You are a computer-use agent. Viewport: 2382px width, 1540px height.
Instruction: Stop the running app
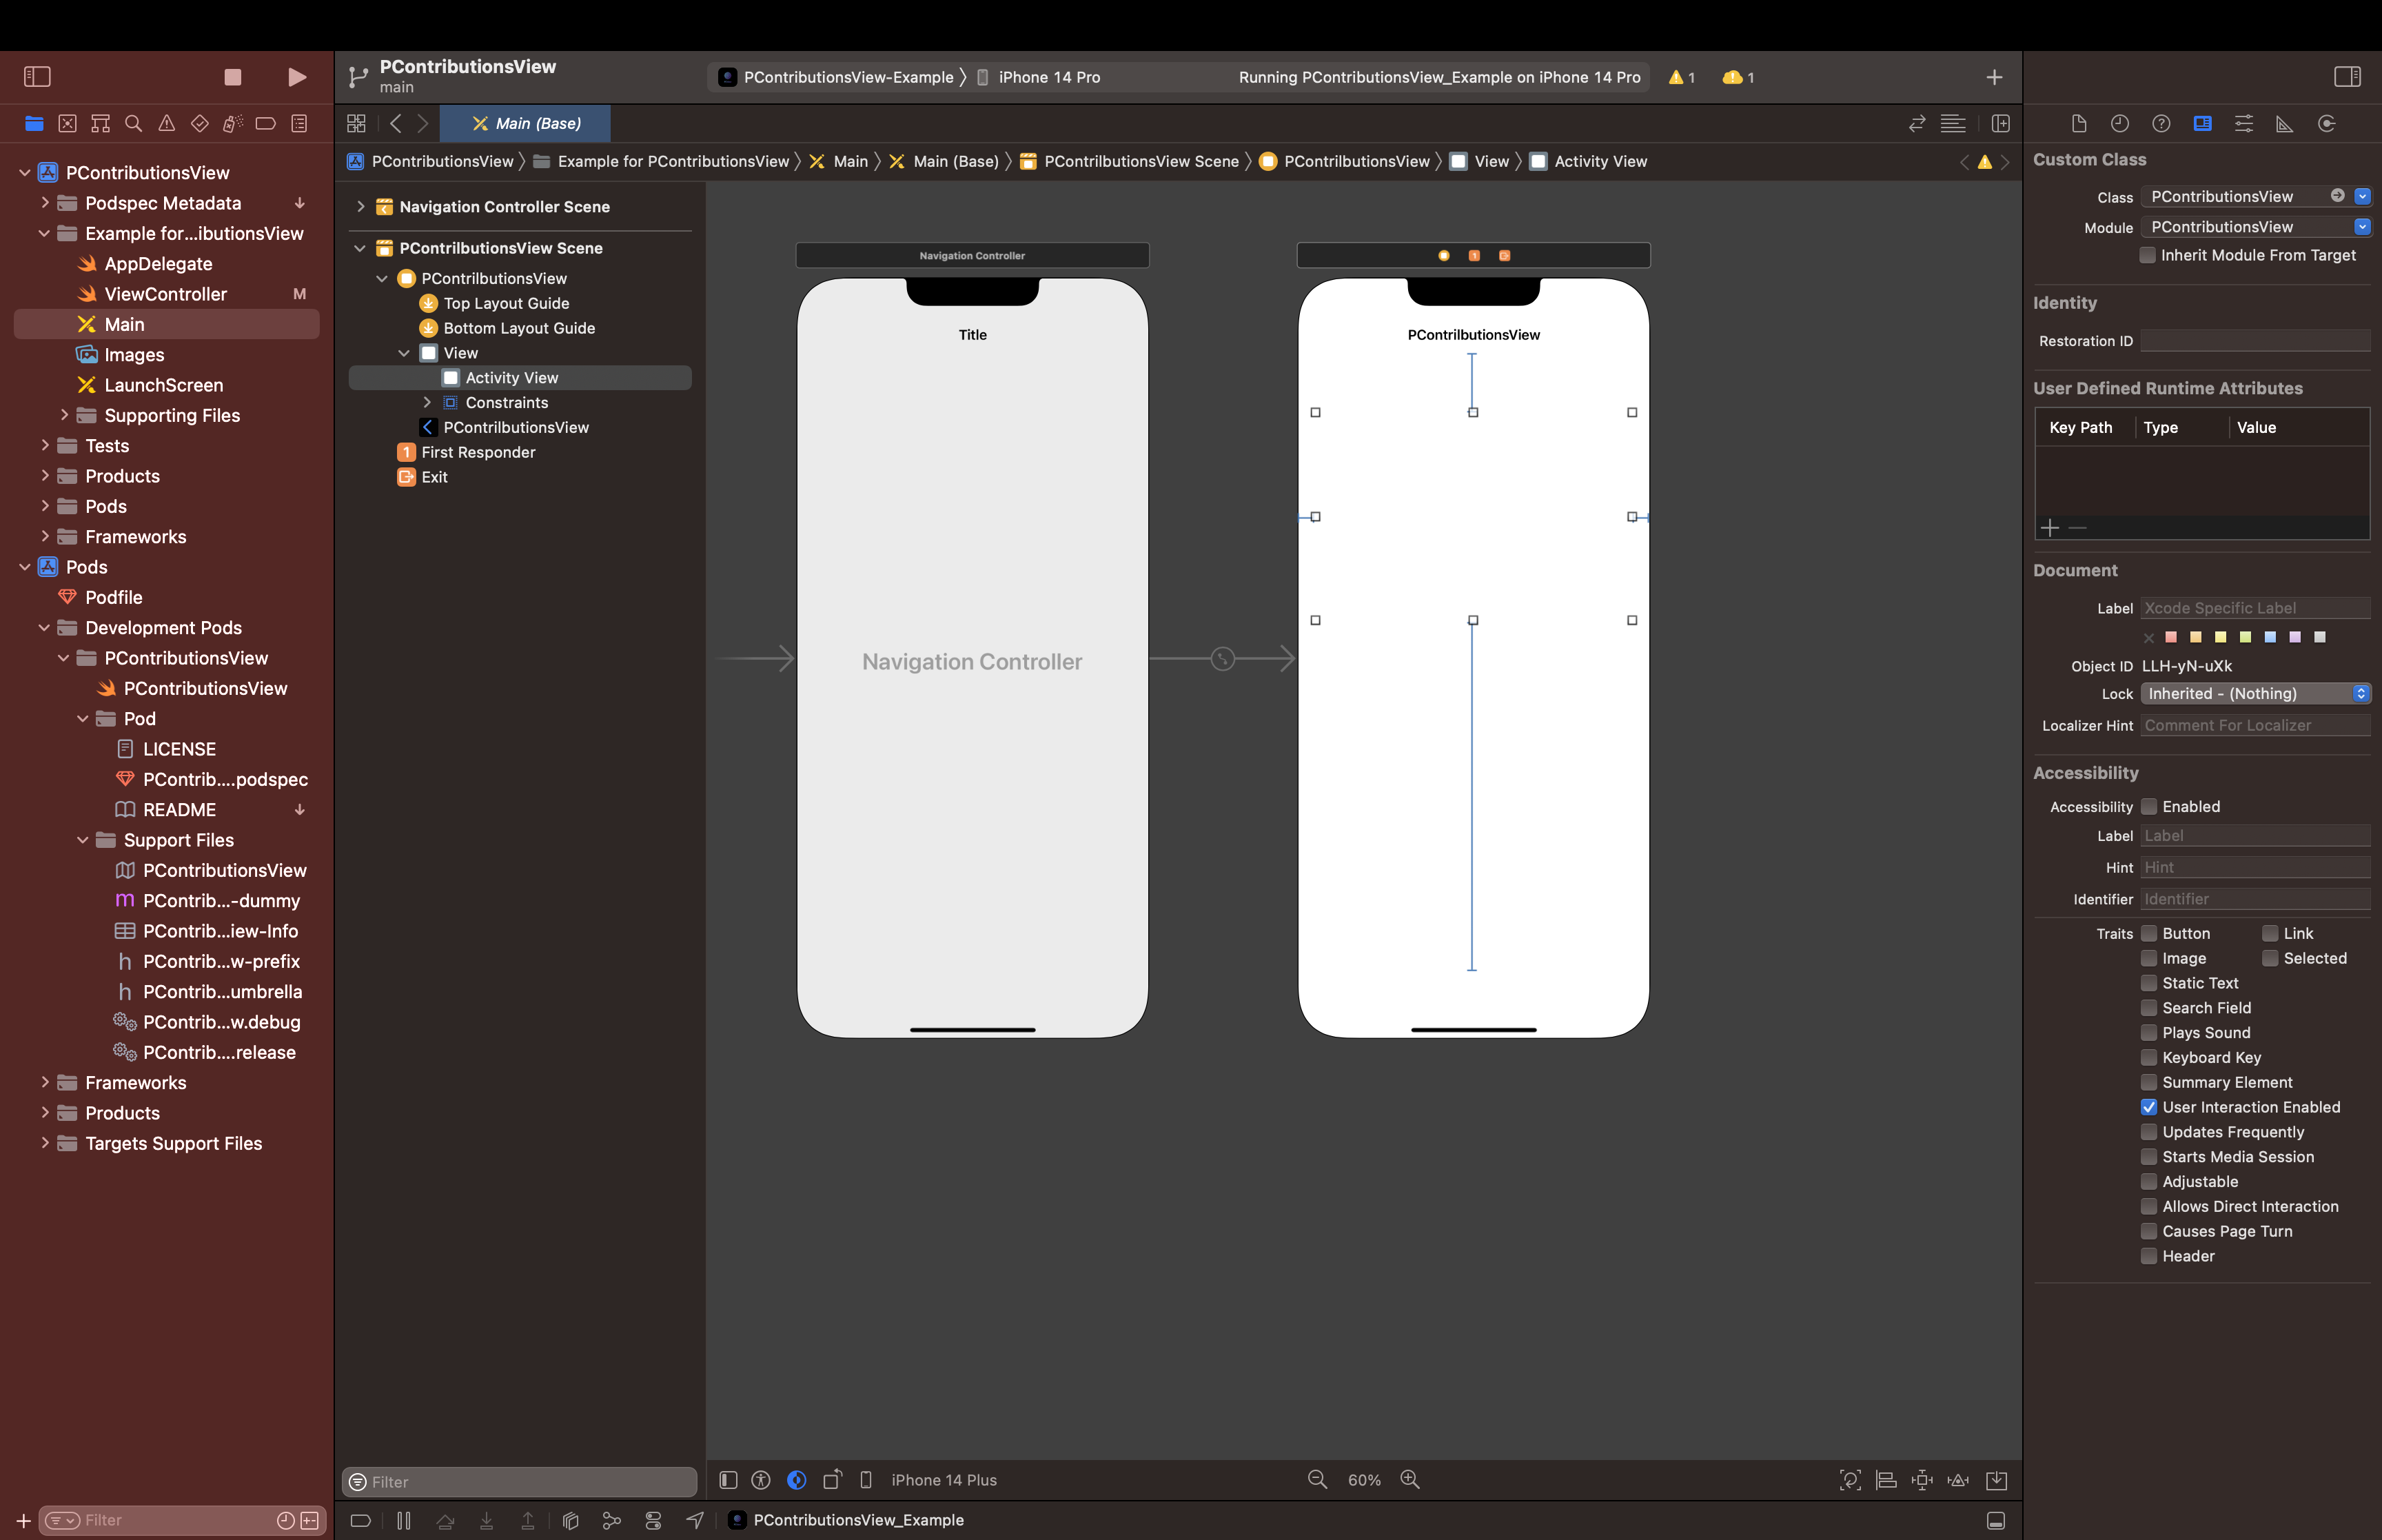tap(233, 77)
